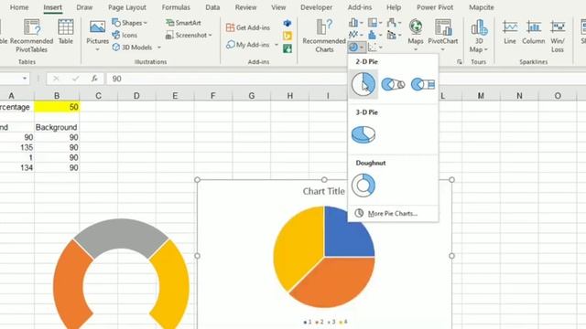Open Recommended PivotTables
The height and width of the screenshot is (329, 586).
point(31,36)
